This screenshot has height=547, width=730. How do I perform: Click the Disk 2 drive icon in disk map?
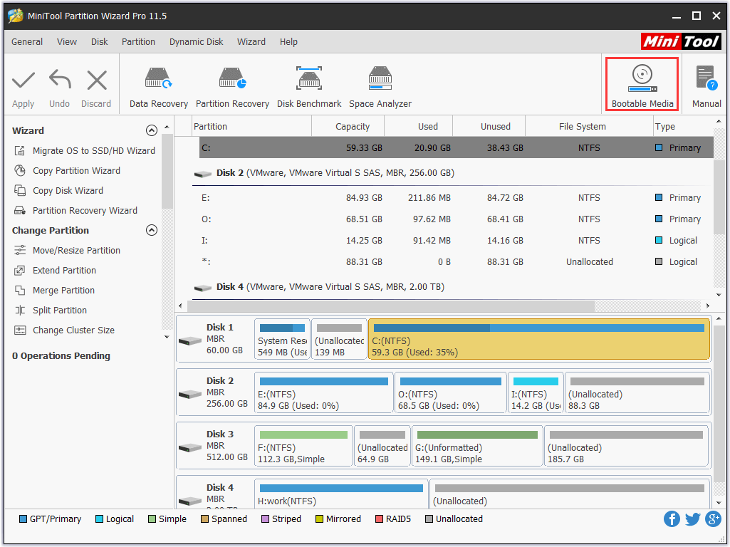[x=190, y=395]
